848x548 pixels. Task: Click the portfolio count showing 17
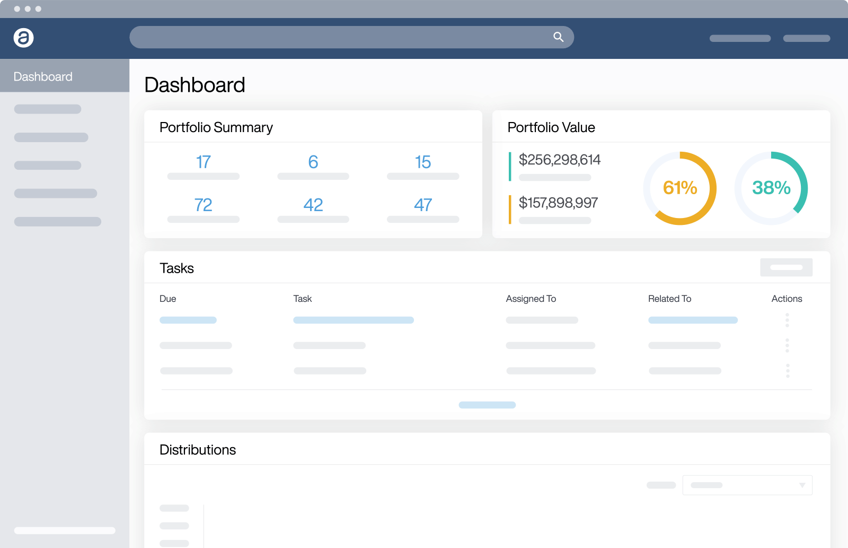tap(203, 162)
